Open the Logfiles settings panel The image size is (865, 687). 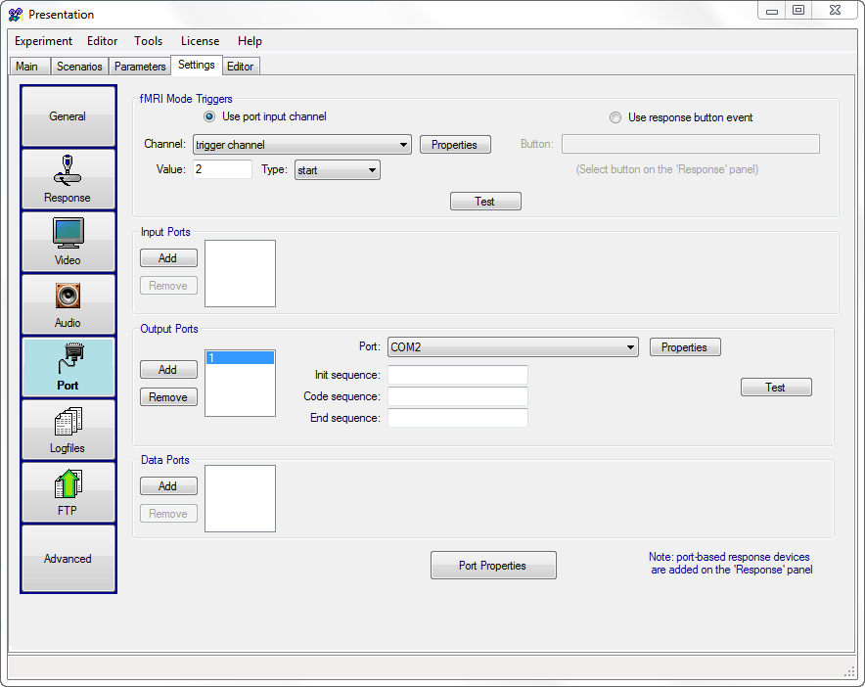click(68, 430)
